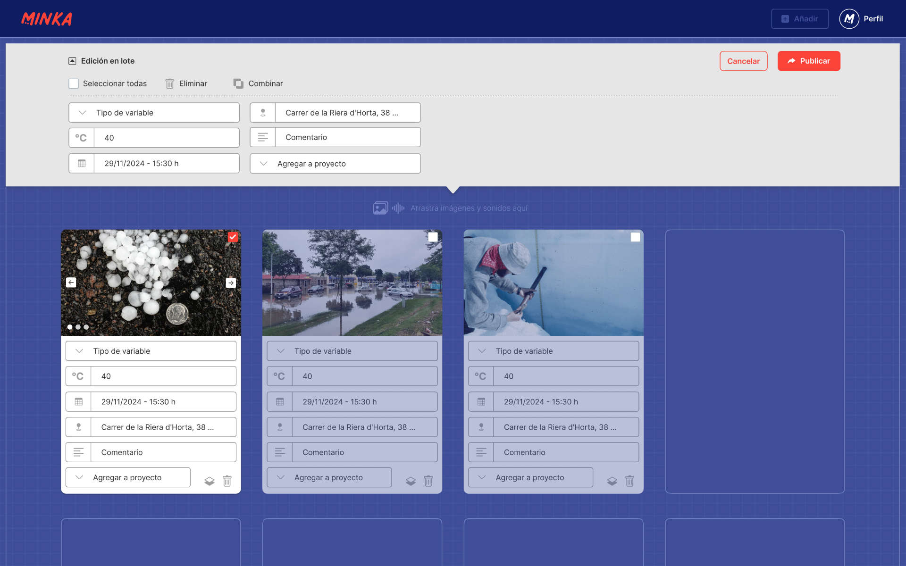The image size is (906, 566).
Task: Click layers icon on the ice-digging card
Action: point(612,481)
